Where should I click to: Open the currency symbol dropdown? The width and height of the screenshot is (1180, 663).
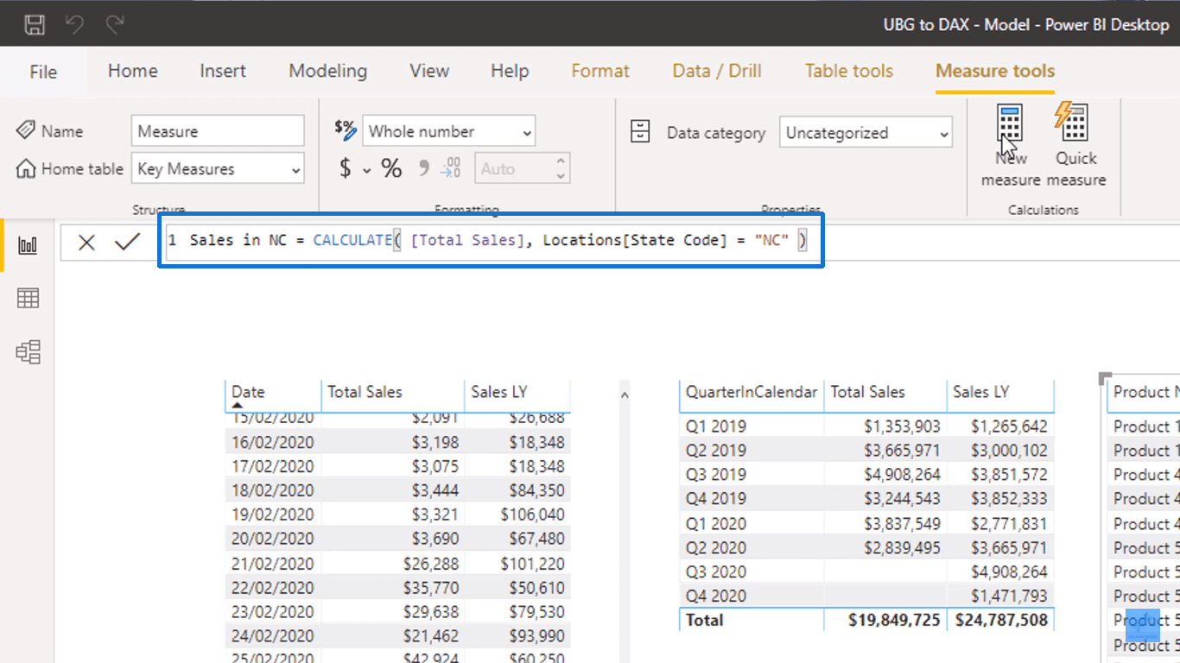point(366,170)
